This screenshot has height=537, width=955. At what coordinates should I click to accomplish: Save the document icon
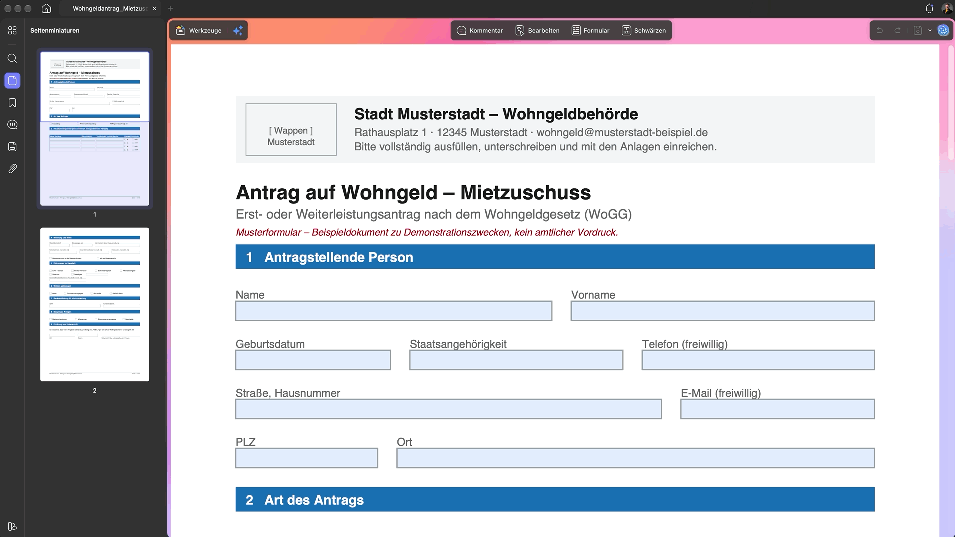918,31
